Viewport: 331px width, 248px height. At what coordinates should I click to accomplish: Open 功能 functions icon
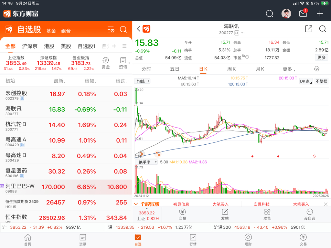coord(267,214)
